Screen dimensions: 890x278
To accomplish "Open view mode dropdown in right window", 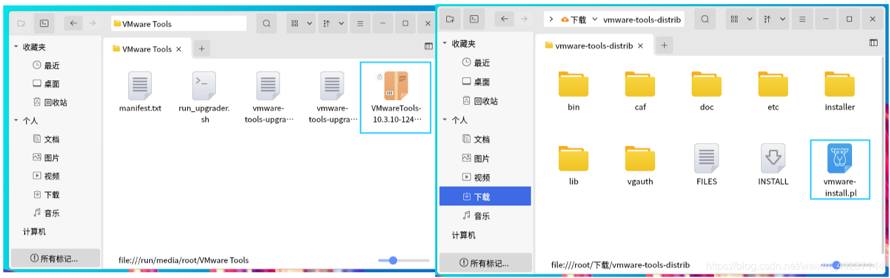I will pos(750,20).
